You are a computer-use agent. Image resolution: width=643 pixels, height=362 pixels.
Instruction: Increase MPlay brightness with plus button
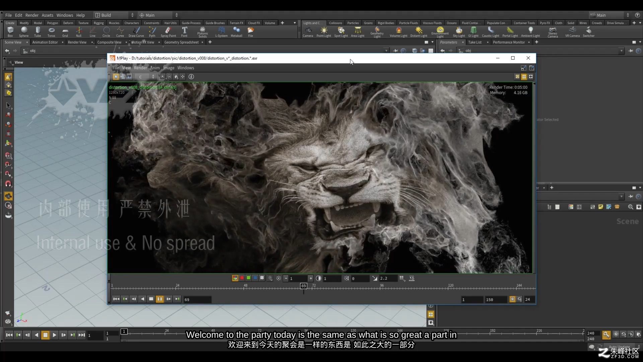pos(310,278)
